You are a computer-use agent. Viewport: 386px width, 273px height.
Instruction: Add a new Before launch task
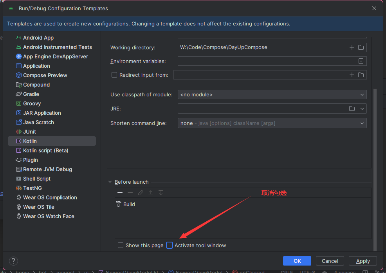120,192
